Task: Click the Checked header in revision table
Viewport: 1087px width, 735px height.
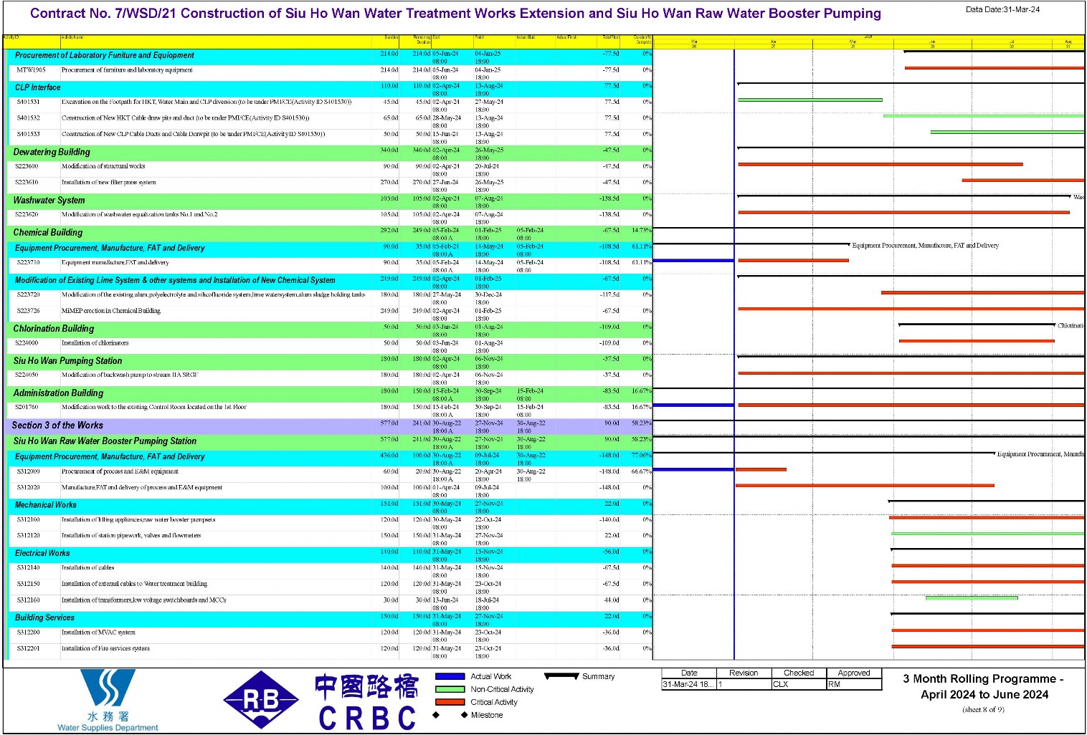Action: [x=799, y=673]
